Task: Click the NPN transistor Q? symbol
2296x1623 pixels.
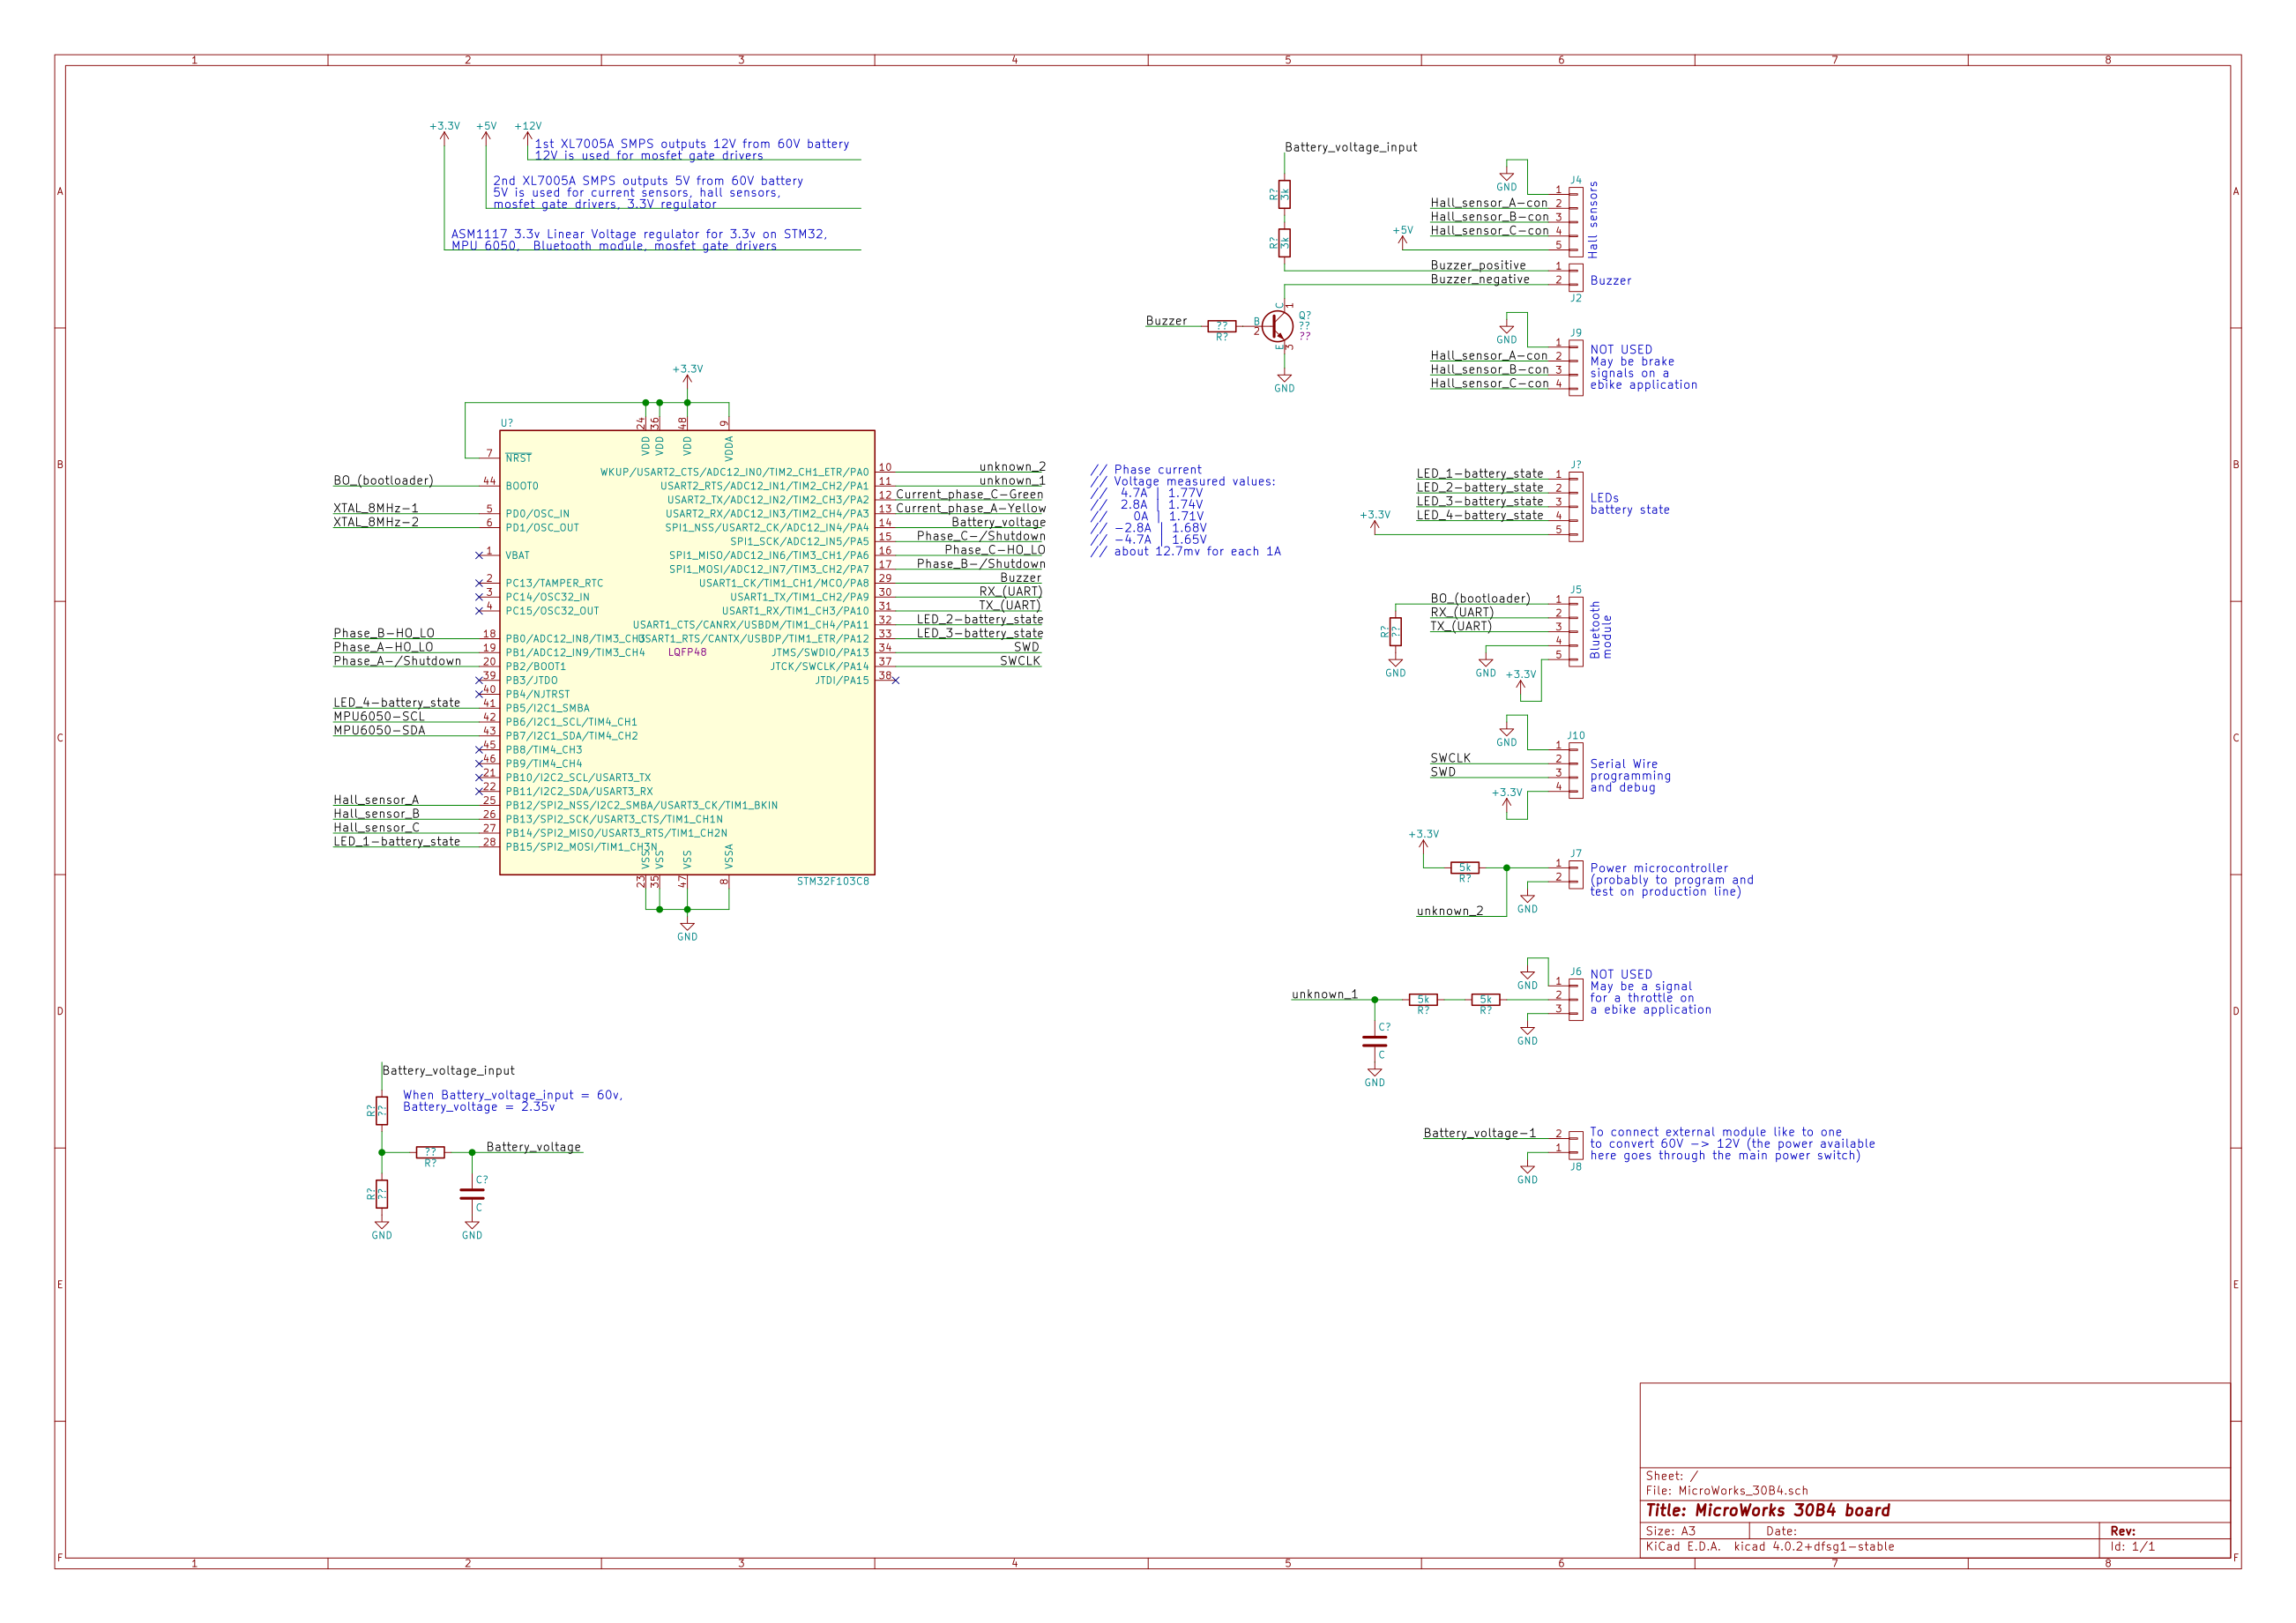Action: point(1277,326)
